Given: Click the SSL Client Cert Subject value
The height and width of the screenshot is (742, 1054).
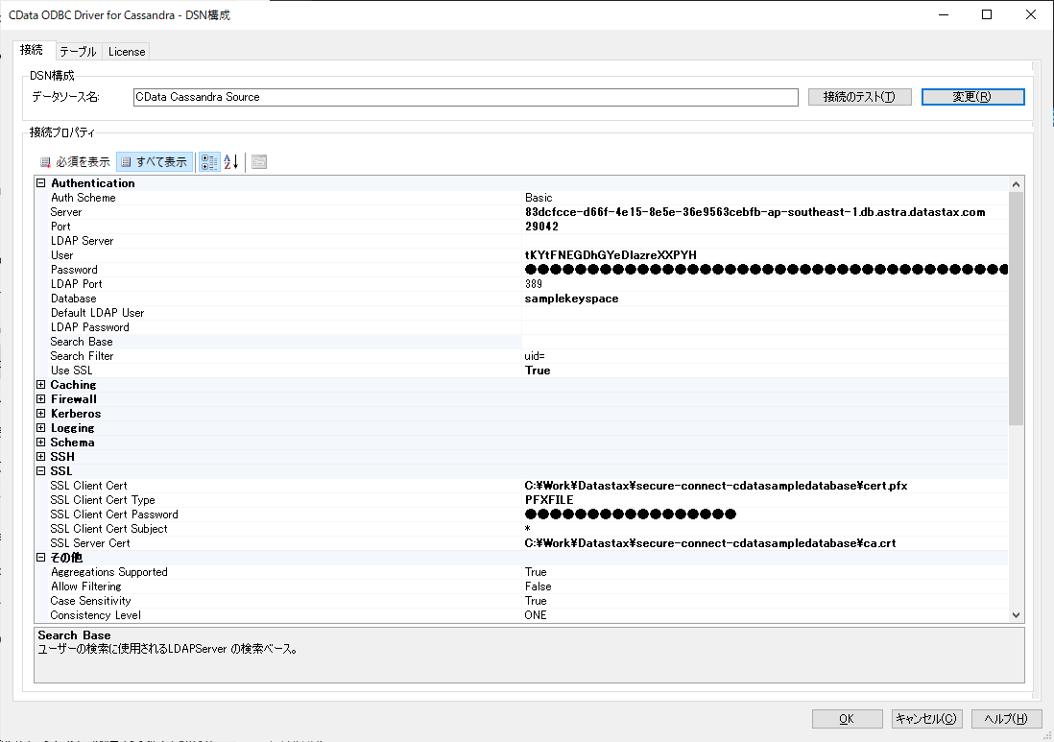Looking at the screenshot, I should 528,529.
